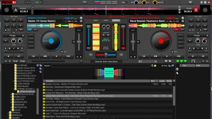Click the Clone Deck left arrow
The height and width of the screenshot is (119, 212).
[104, 35]
